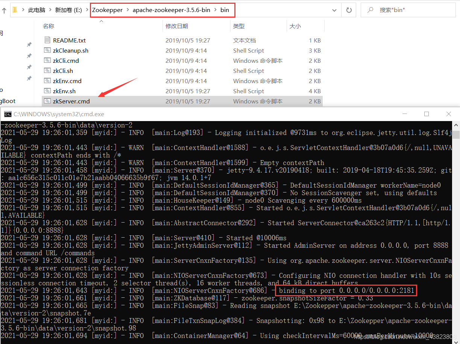Select zkEnv.cmd file name

pyautogui.click(x=67, y=81)
